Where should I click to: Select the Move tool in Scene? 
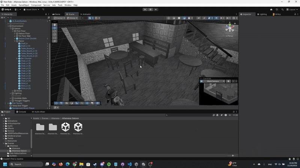[55, 28]
